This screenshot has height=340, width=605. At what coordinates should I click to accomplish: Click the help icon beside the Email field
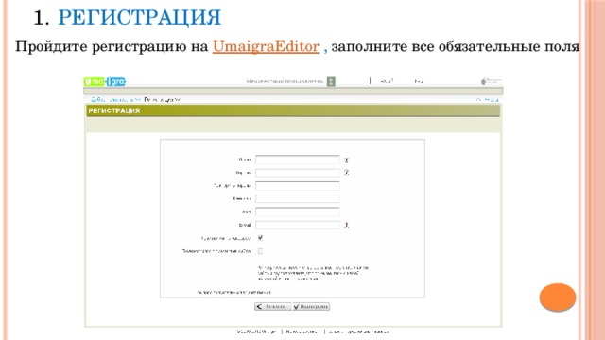coord(346,225)
